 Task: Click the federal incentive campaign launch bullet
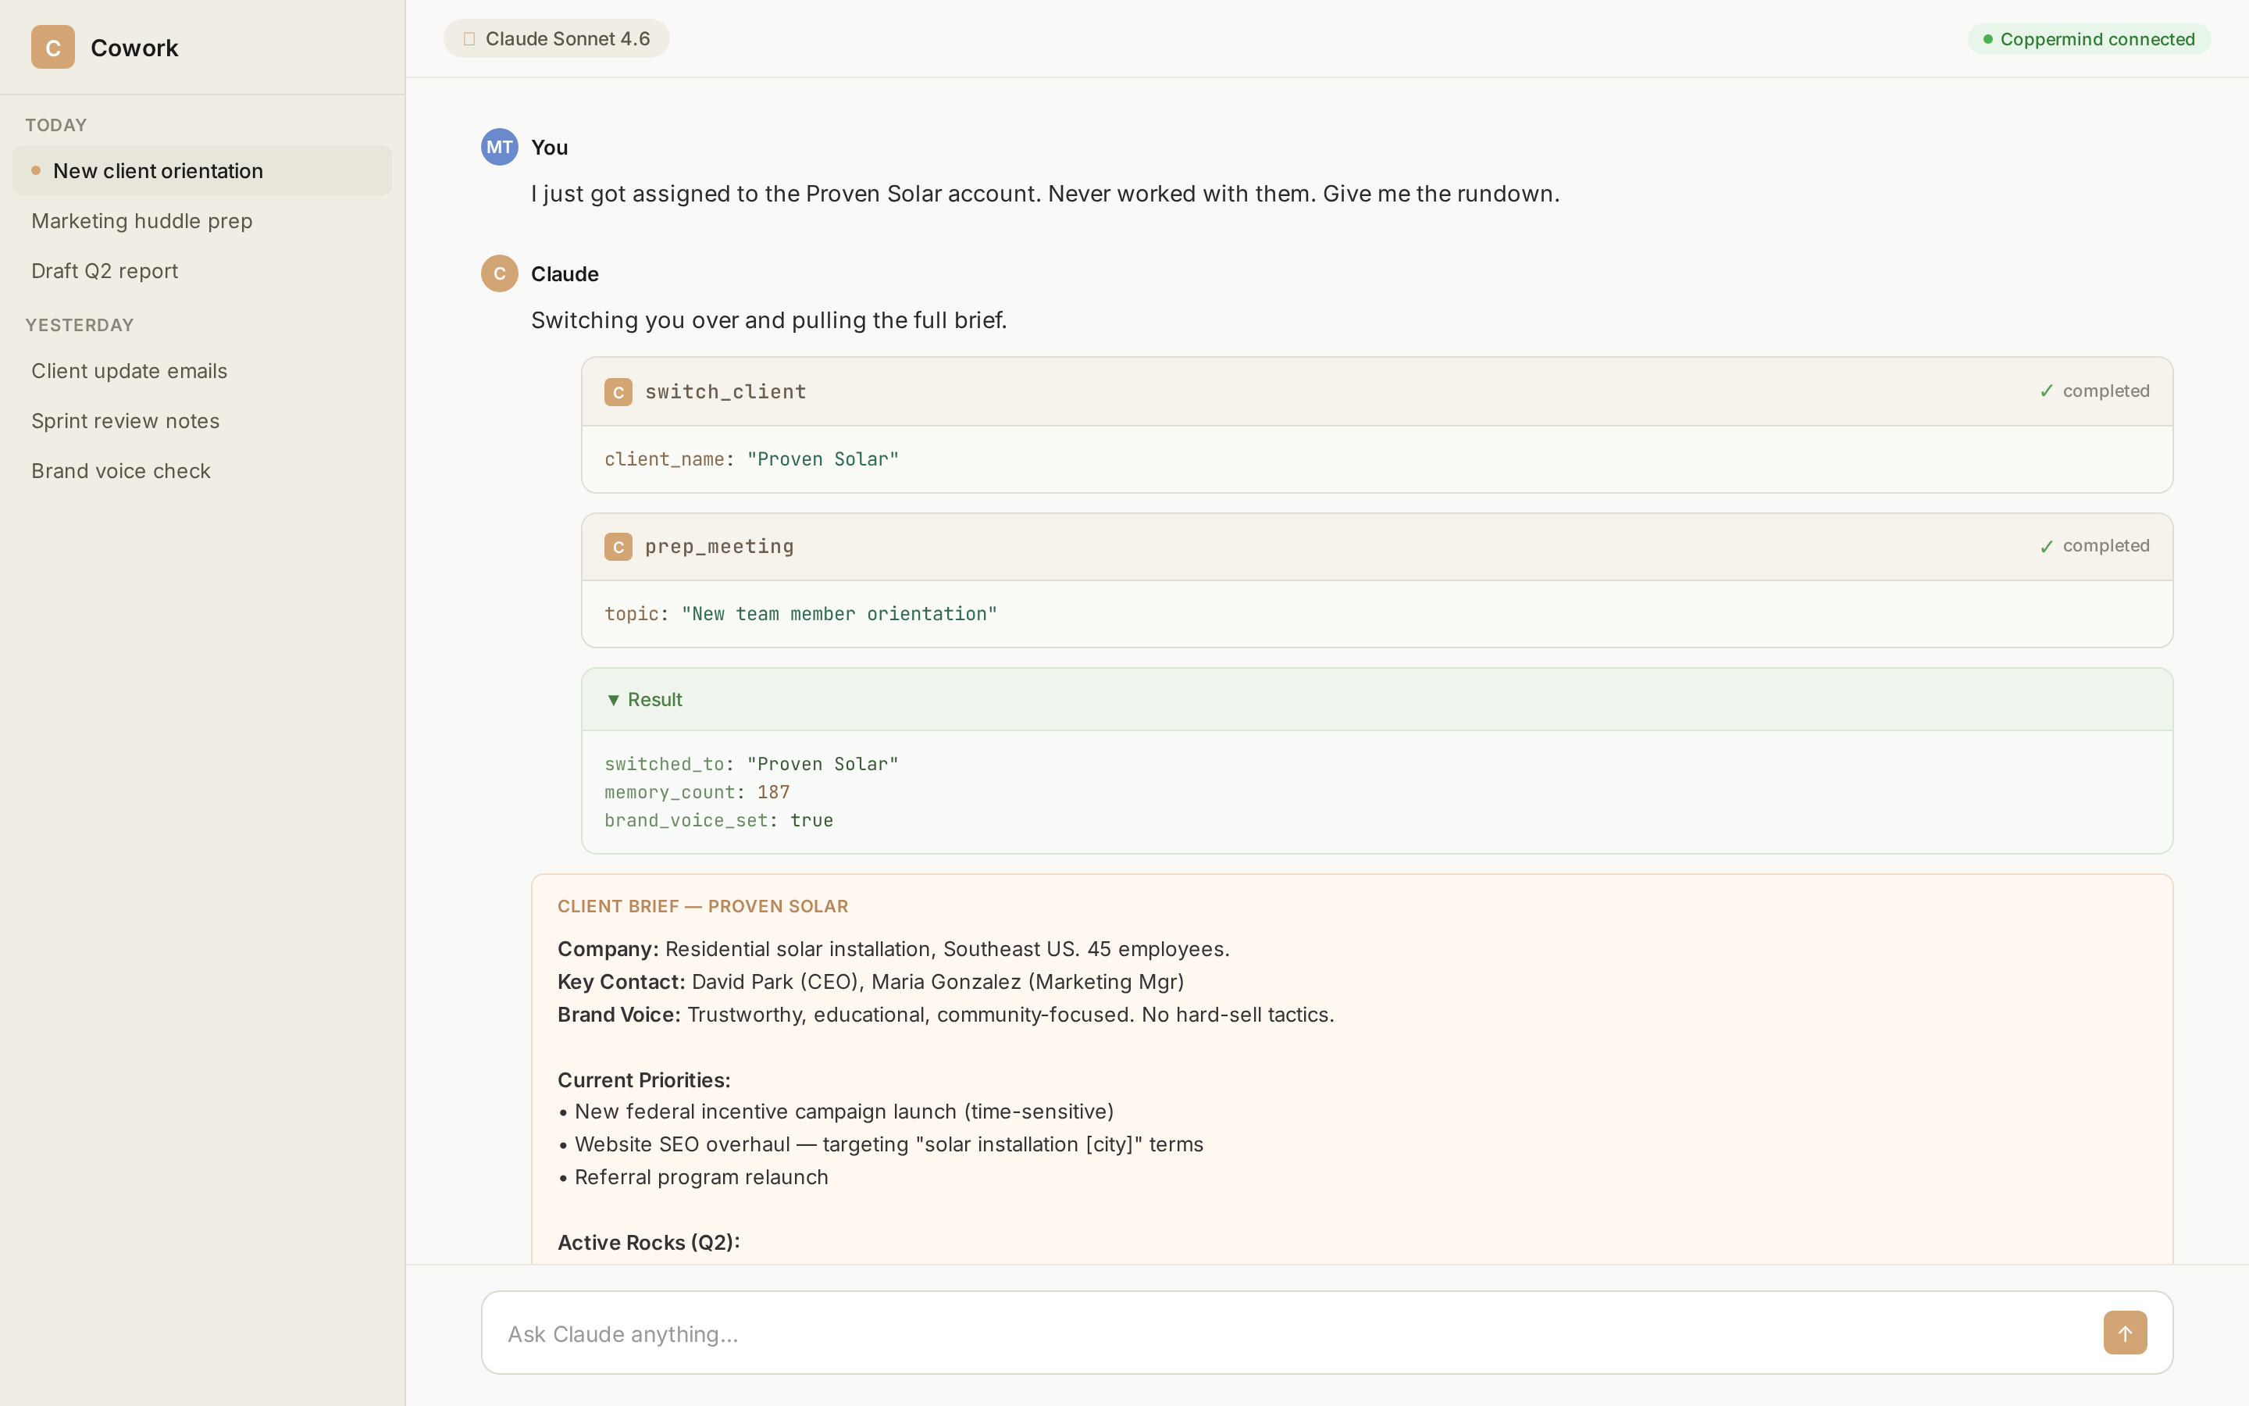[x=836, y=1112]
